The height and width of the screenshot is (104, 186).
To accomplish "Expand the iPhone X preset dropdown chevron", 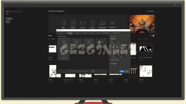I will [x=95, y=27].
